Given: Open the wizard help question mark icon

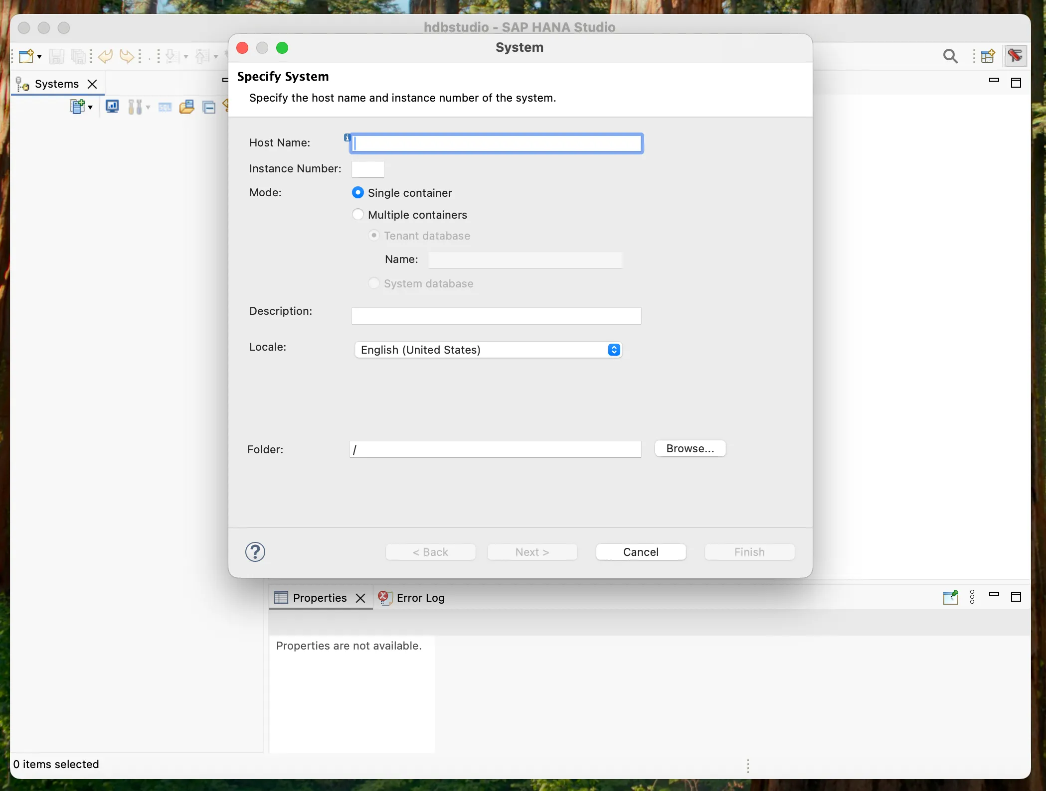Looking at the screenshot, I should point(255,552).
